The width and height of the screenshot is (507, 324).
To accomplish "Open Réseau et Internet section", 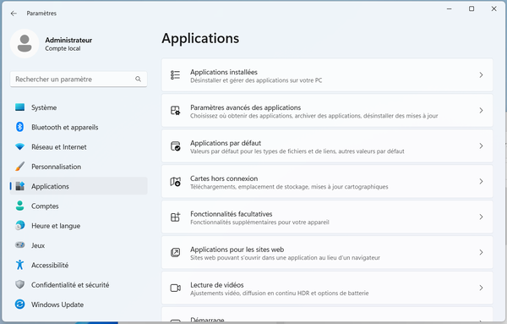I will [x=79, y=147].
